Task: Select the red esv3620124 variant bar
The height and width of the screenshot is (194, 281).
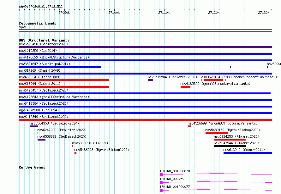Action: pos(214,80)
